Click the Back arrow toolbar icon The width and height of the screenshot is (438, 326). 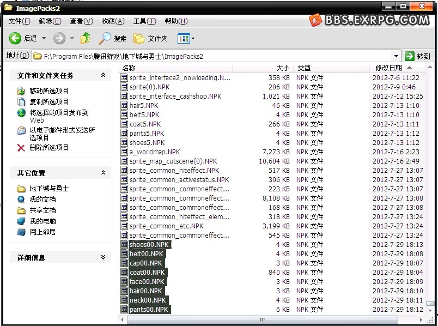[15, 38]
